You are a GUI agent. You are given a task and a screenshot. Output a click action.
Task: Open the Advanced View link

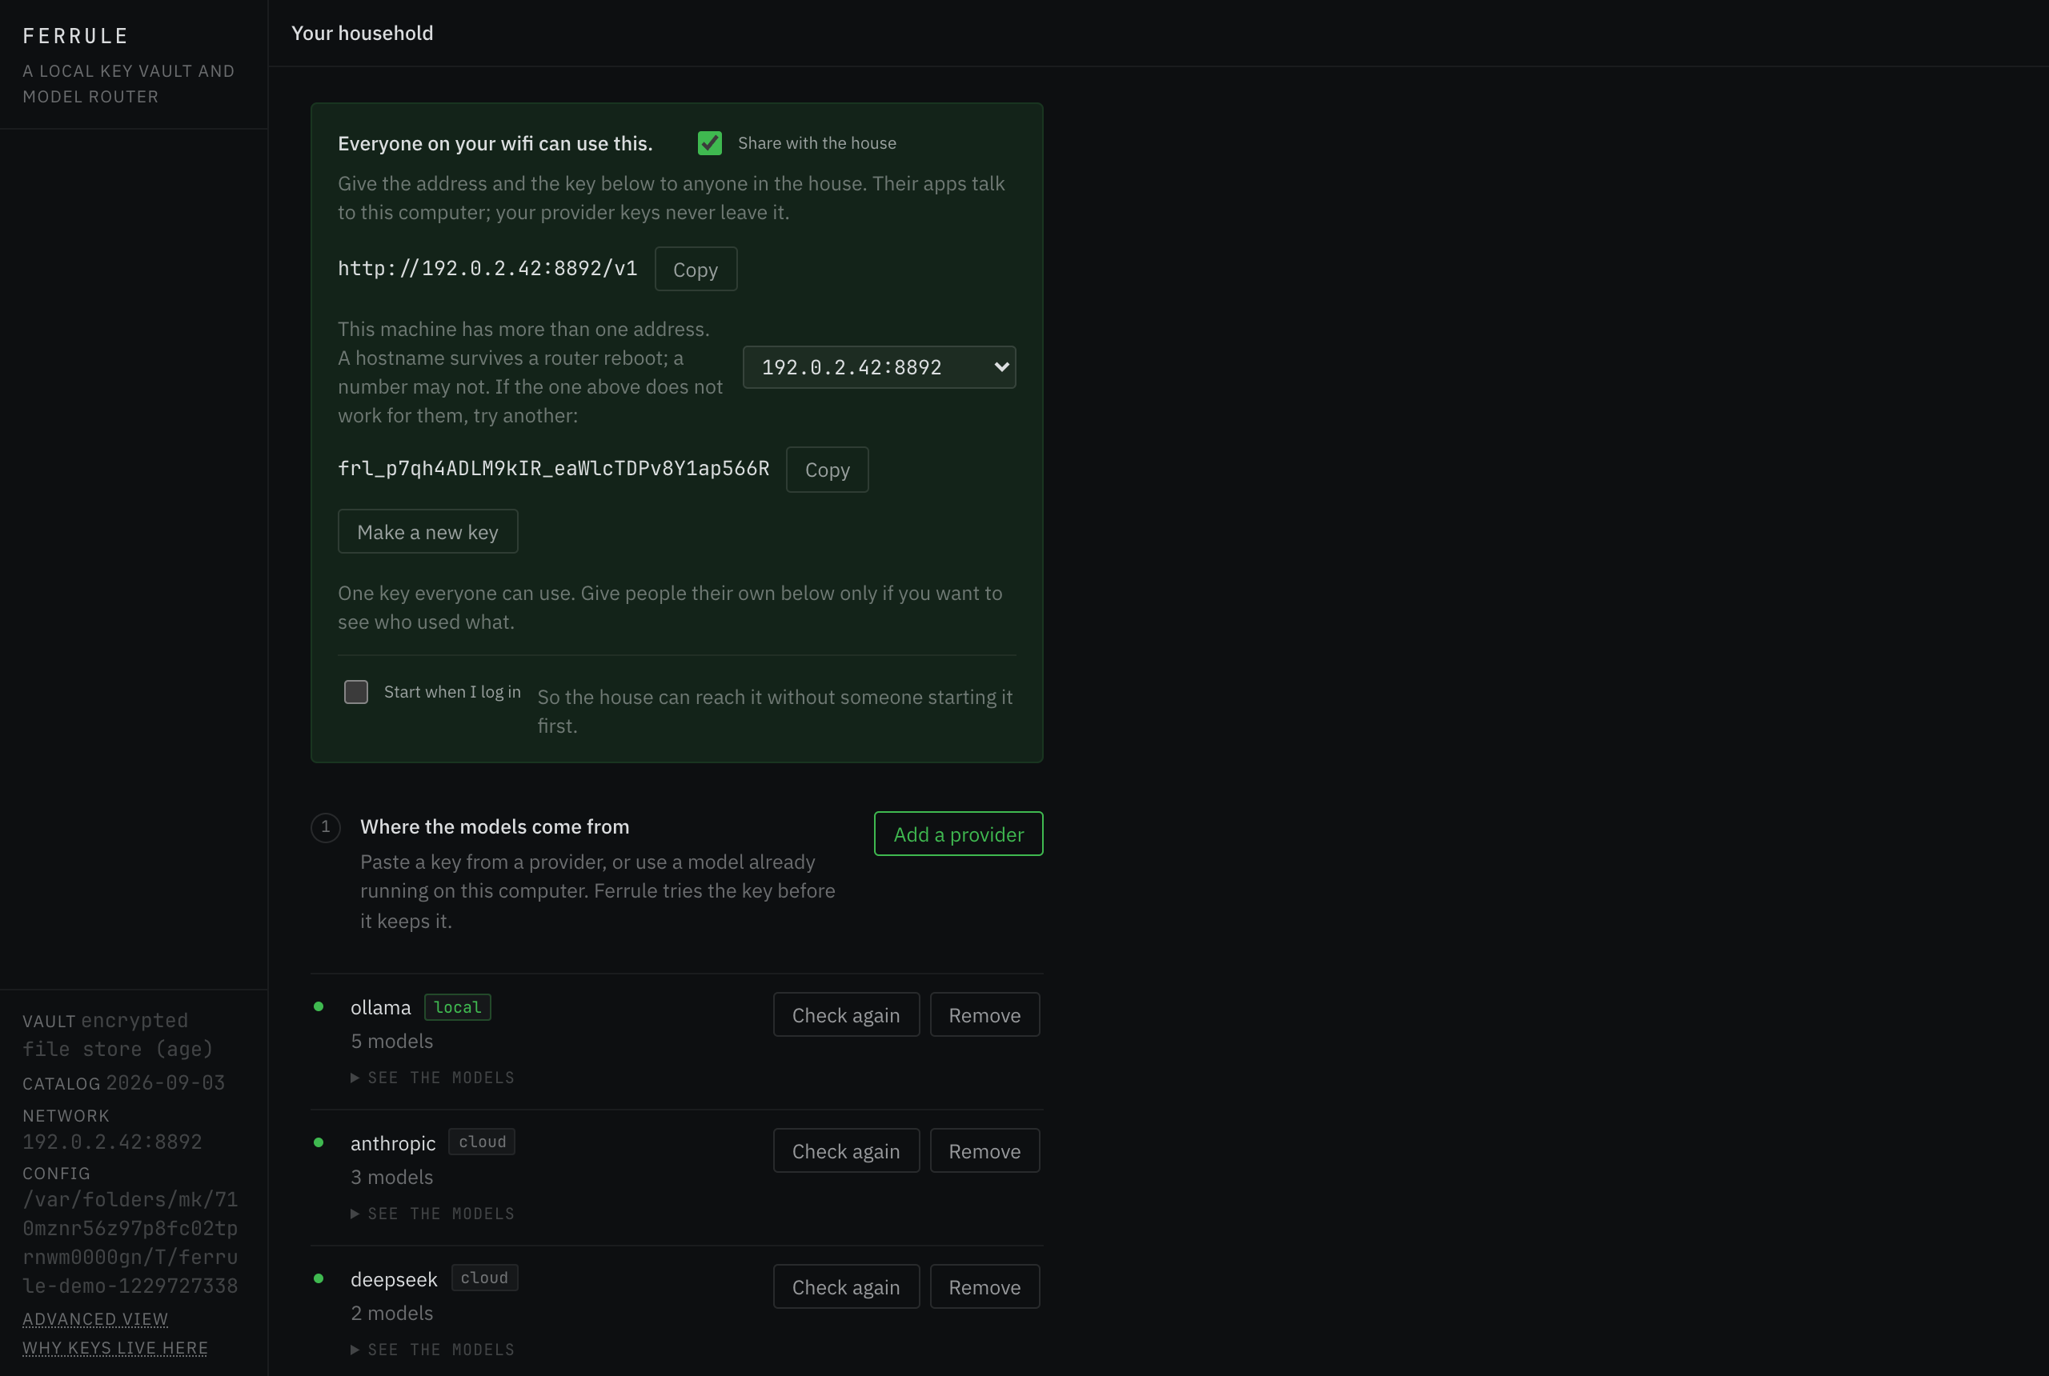coord(94,1319)
